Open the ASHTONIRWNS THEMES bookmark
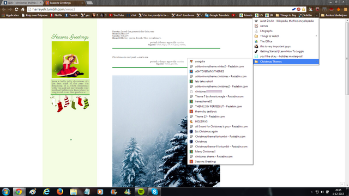349x196 pixels. tap(220, 71)
